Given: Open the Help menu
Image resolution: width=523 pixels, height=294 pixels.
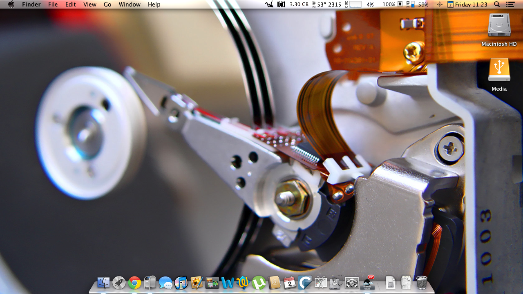Looking at the screenshot, I should pyautogui.click(x=154, y=4).
